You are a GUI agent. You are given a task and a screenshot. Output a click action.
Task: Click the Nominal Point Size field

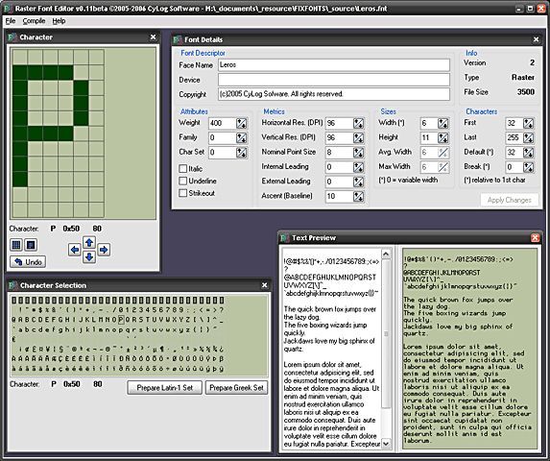[x=339, y=153]
